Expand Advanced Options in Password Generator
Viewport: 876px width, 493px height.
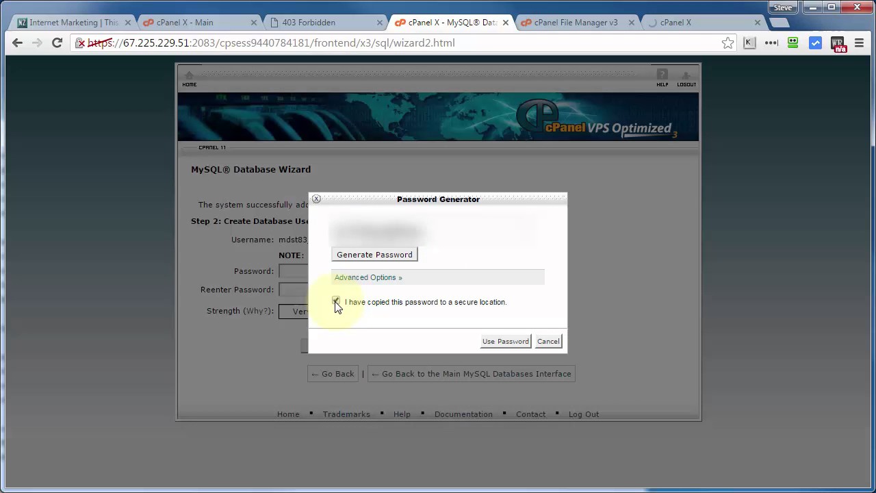[x=368, y=277]
